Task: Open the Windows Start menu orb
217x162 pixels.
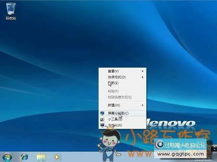Action: 7,157
